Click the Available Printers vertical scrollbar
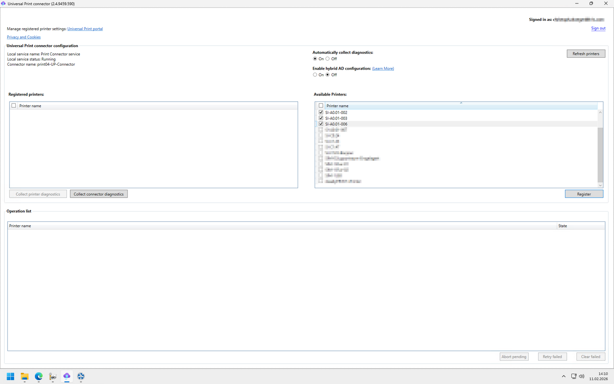614x384 pixels. point(600,154)
